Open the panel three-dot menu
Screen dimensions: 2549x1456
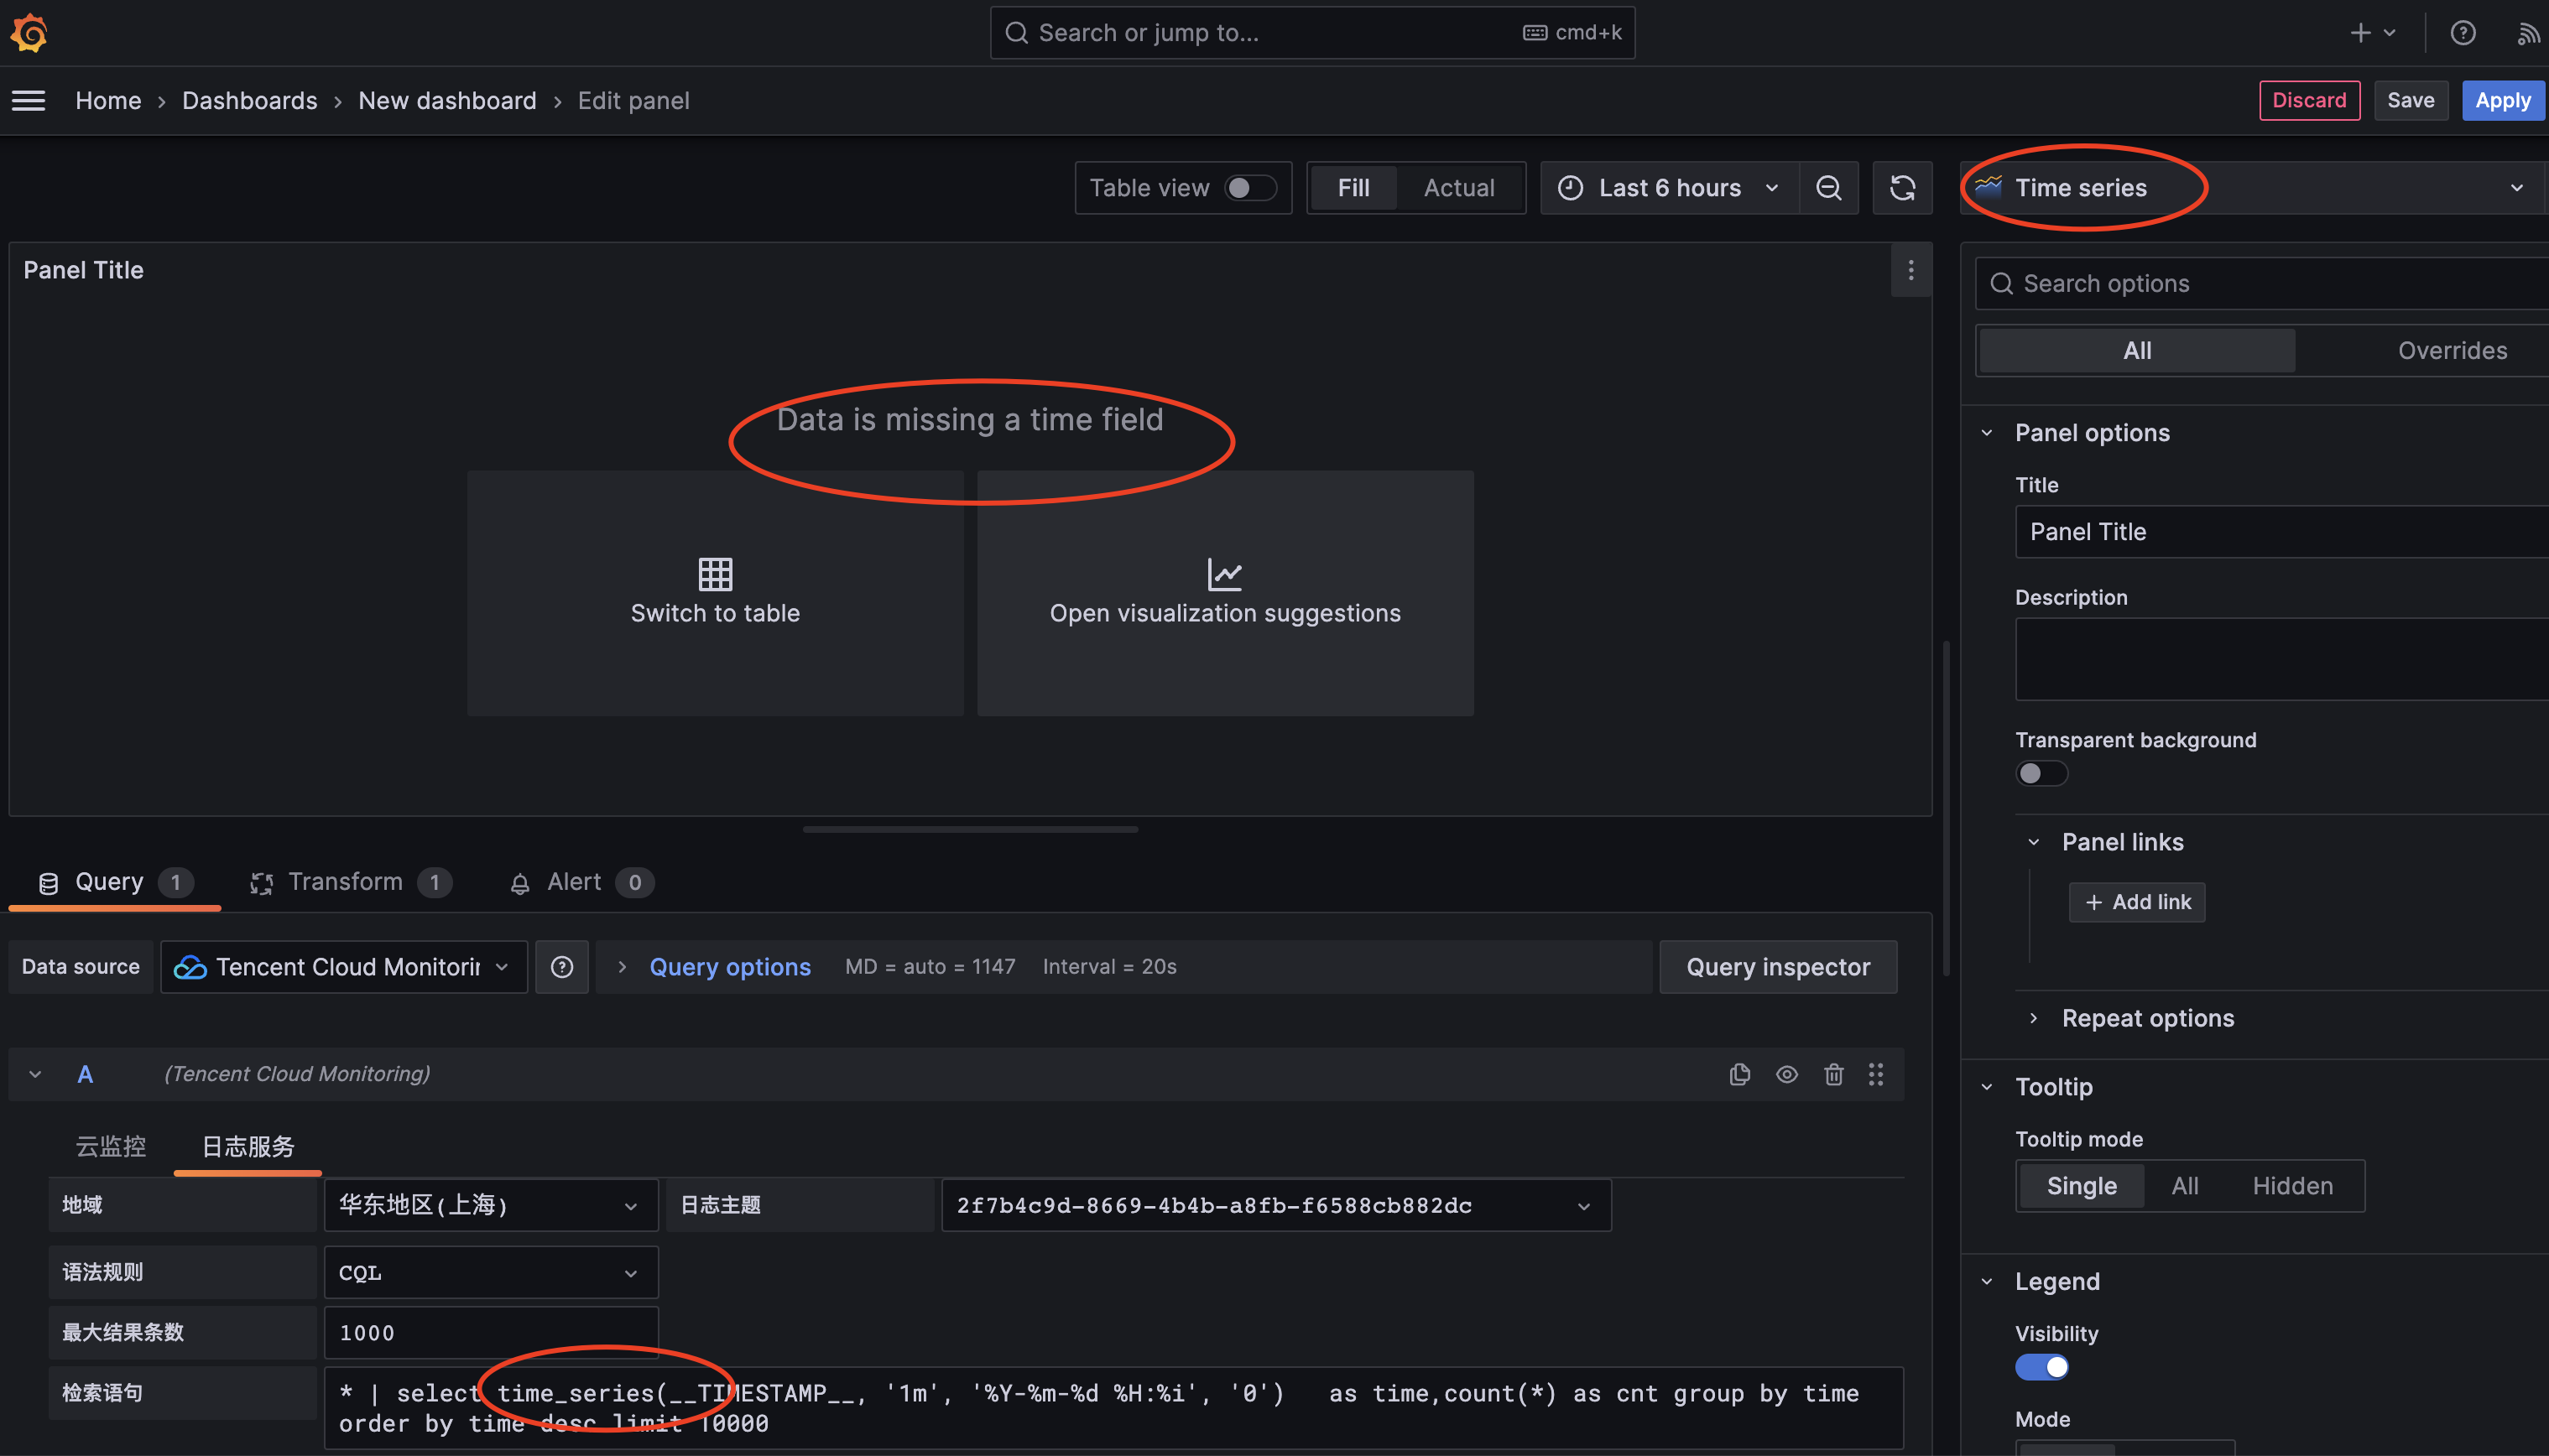[1910, 270]
